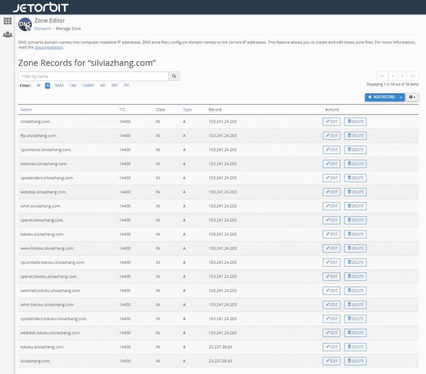Screen dimensions: 426x374
Task: Click inside the Filter by name field
Action: 92,76
